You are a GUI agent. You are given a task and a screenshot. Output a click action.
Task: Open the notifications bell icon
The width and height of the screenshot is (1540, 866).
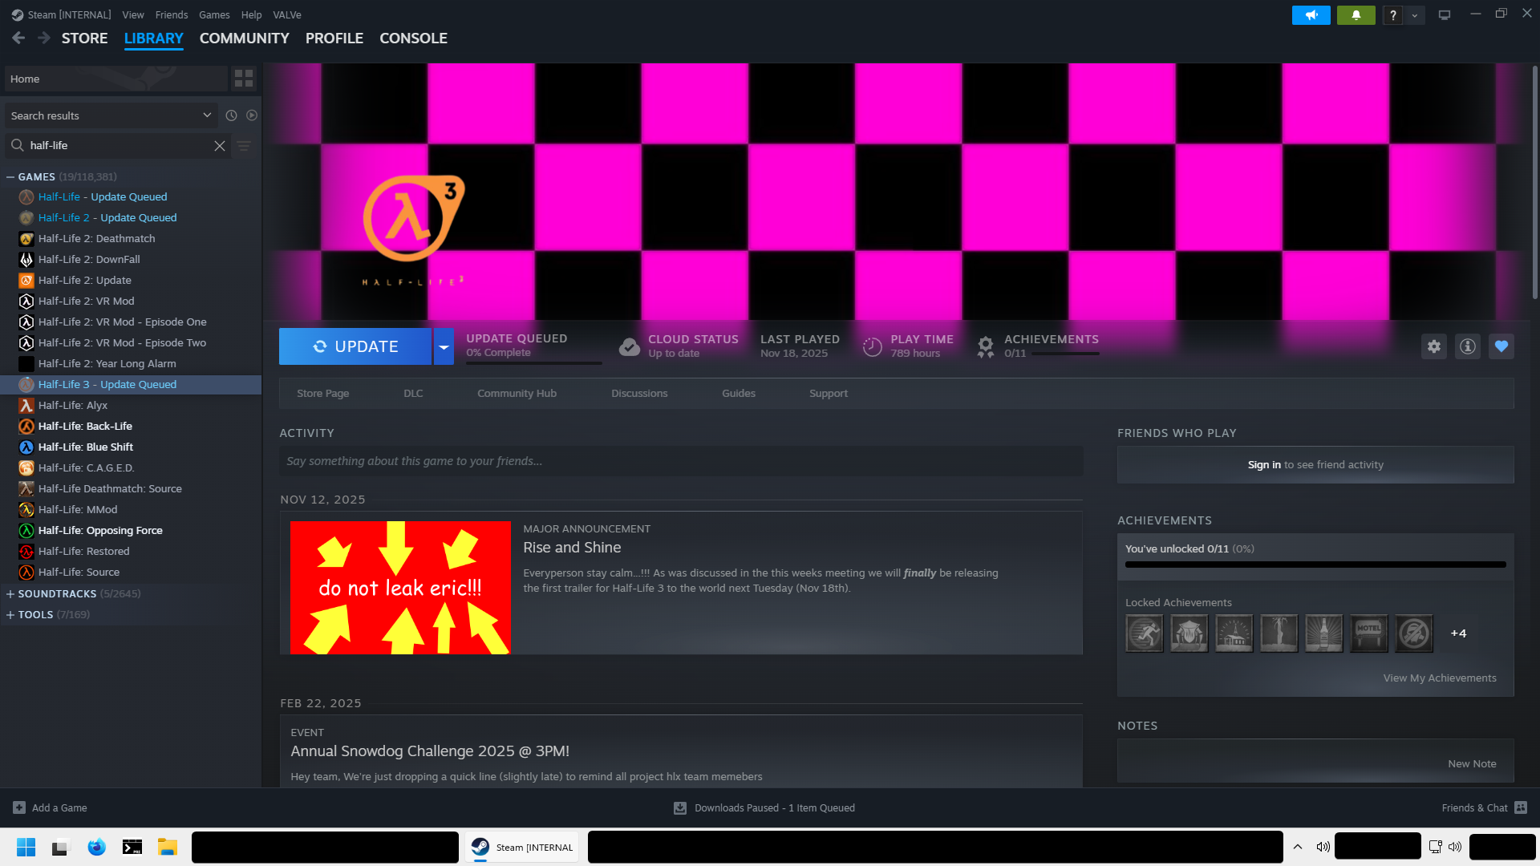click(x=1356, y=15)
